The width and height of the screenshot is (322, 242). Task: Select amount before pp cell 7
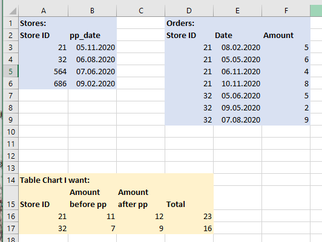[x=92, y=229]
